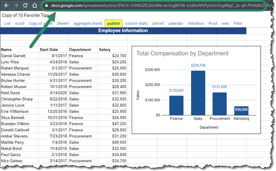276x171 pixels.
Task: Click the Sales bar in the chart
Action: point(198,93)
